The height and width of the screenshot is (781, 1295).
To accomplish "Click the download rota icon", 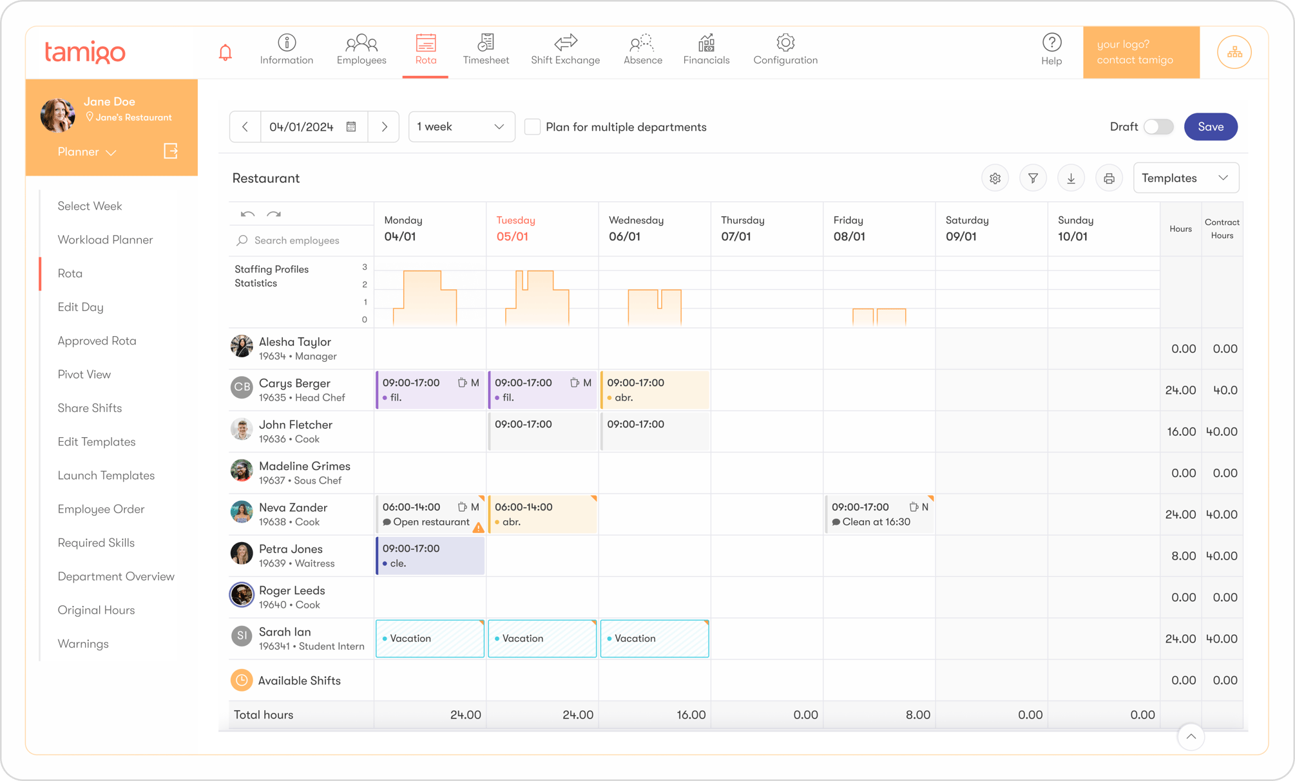I will 1071,178.
